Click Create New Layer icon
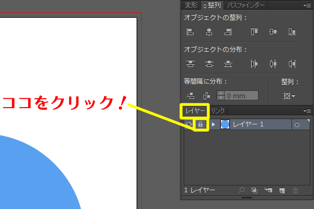This screenshot has width=314, height=209. coord(282,190)
